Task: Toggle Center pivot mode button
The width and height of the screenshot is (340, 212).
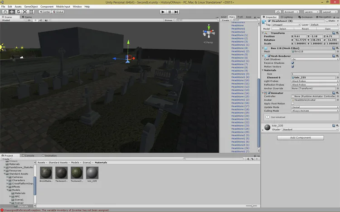Action: tap(45, 12)
